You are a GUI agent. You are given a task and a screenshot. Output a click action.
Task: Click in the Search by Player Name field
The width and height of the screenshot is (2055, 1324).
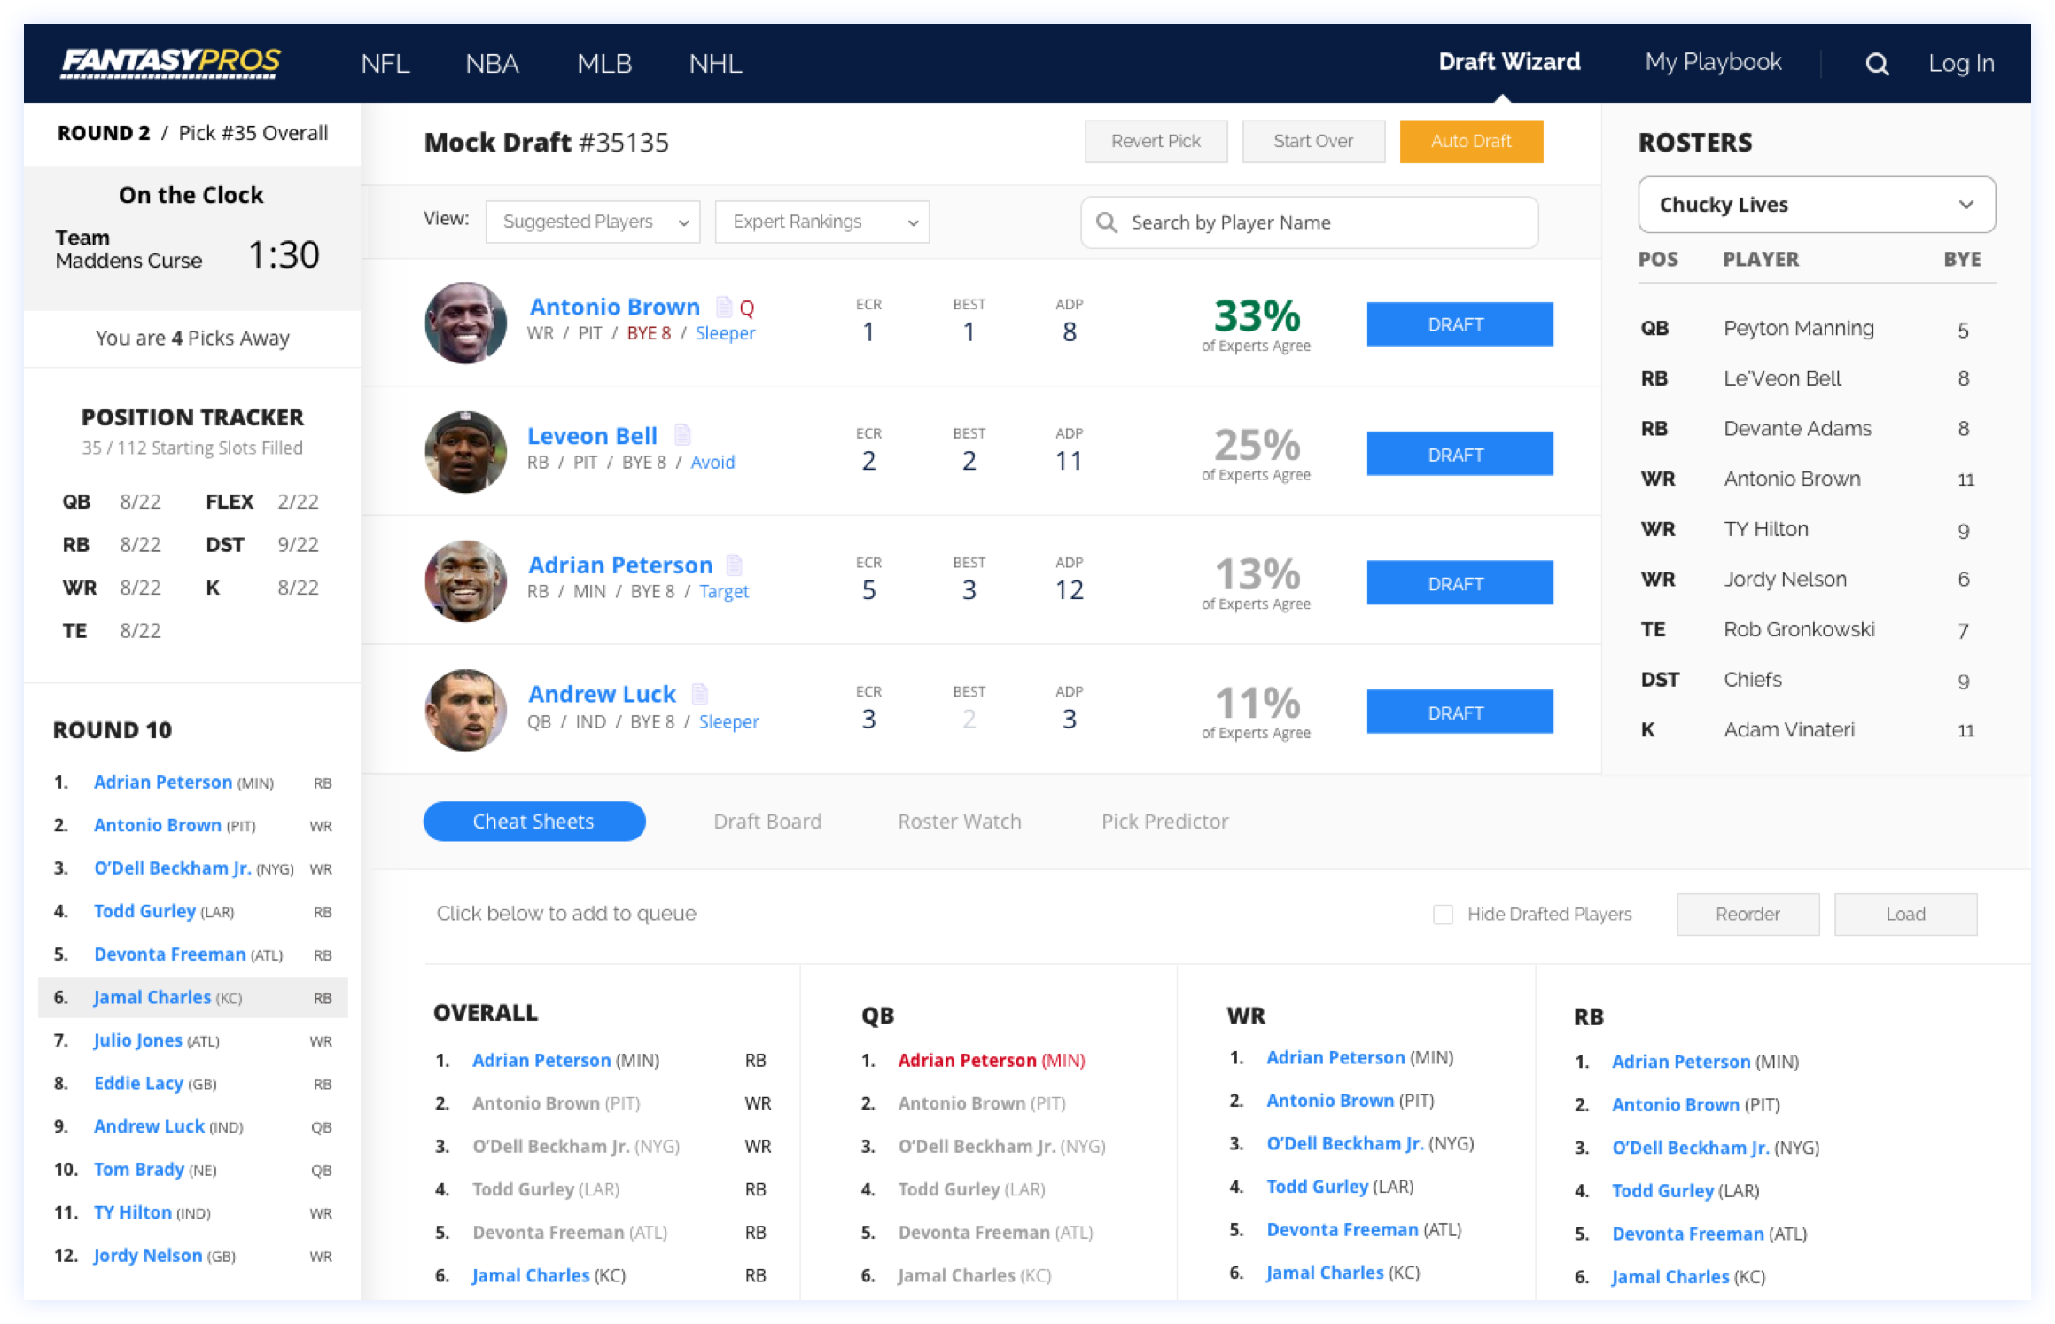1309,222
